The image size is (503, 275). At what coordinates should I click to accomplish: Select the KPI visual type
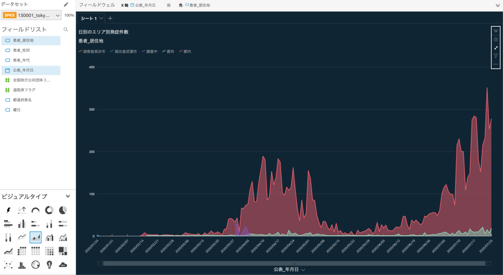click(22, 210)
